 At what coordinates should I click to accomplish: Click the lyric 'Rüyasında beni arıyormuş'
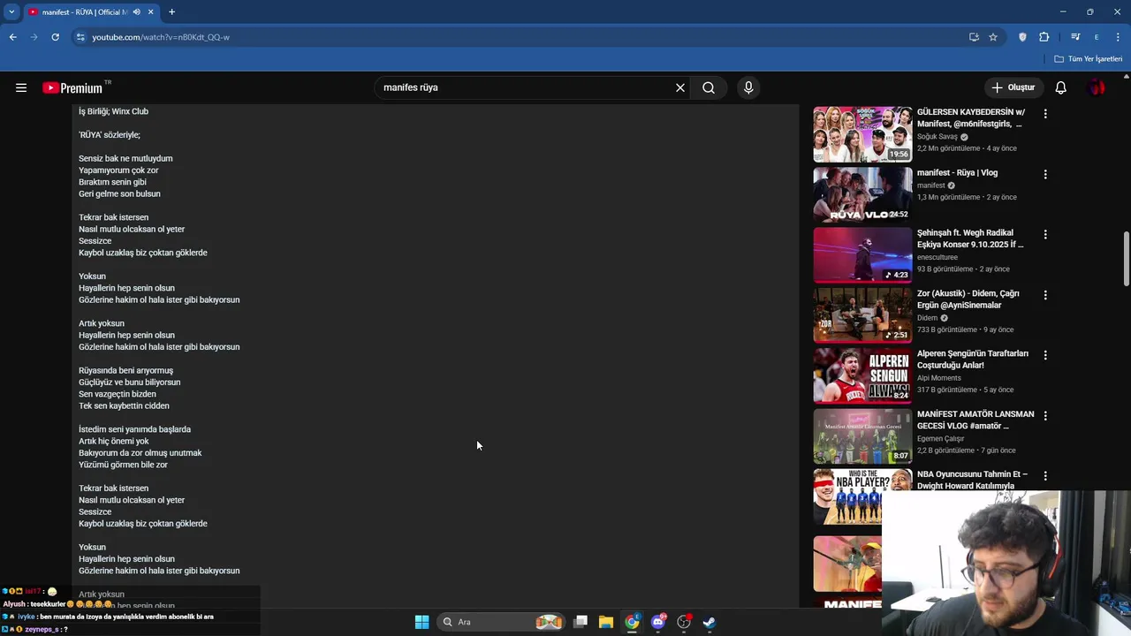coord(125,371)
